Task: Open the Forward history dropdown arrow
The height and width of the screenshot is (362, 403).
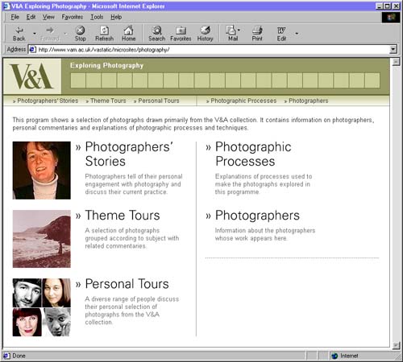Action: 65,34
